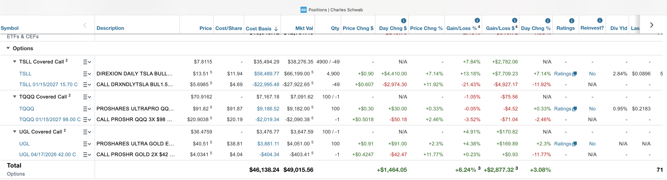Image resolution: width=667 pixels, height=180 pixels.
Task: Click the TSLL Covered Call quantity 4900 / -49
Action: [x=328, y=62]
